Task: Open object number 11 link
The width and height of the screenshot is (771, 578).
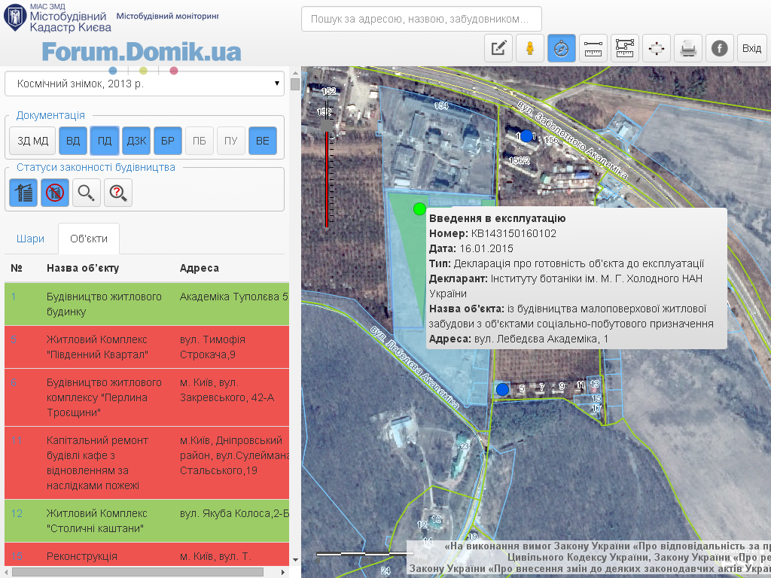Action: [x=17, y=440]
